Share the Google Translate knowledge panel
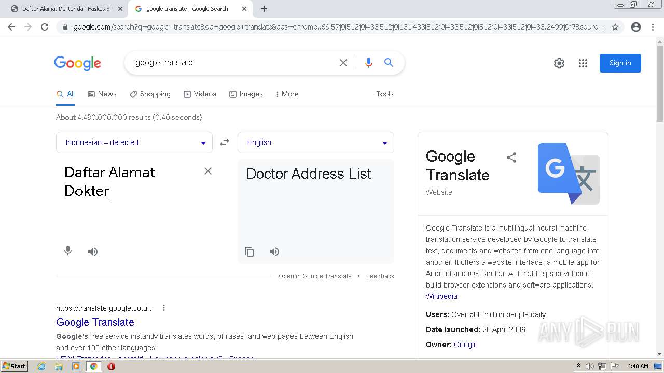This screenshot has height=373, width=664. [x=511, y=157]
